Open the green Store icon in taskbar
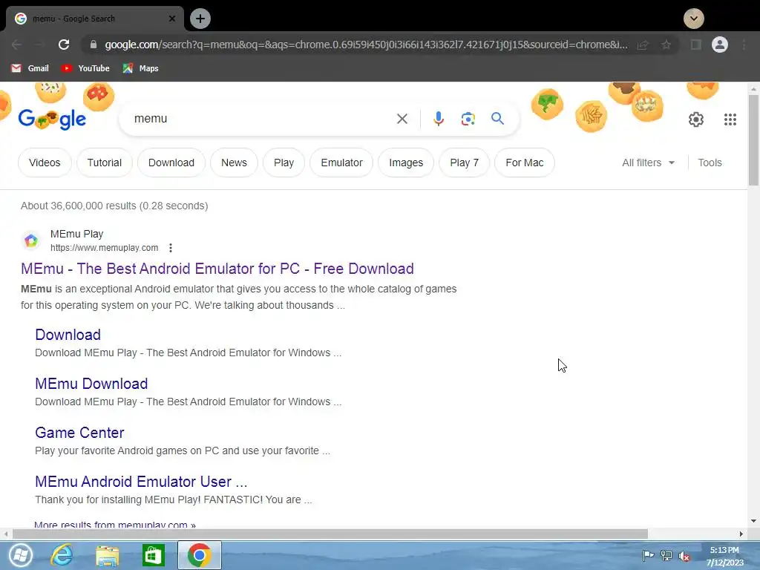 click(x=153, y=555)
